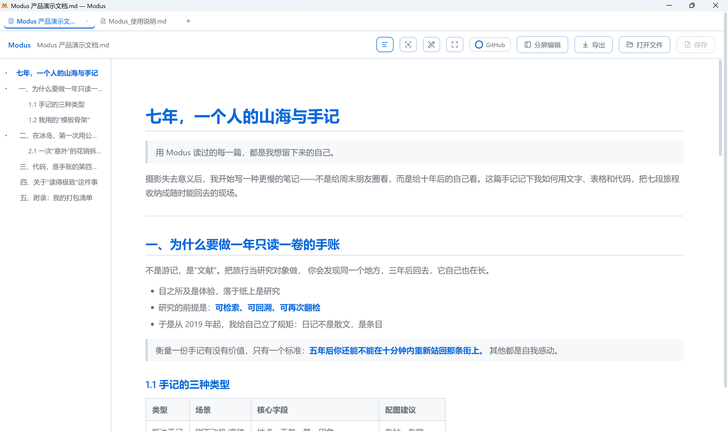
Task: Jump to outline item 三、代码，是手账的第四...
Action: click(58, 167)
